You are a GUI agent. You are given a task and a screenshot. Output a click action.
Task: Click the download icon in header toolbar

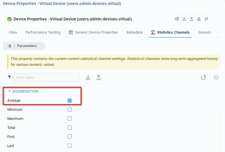click(x=184, y=19)
